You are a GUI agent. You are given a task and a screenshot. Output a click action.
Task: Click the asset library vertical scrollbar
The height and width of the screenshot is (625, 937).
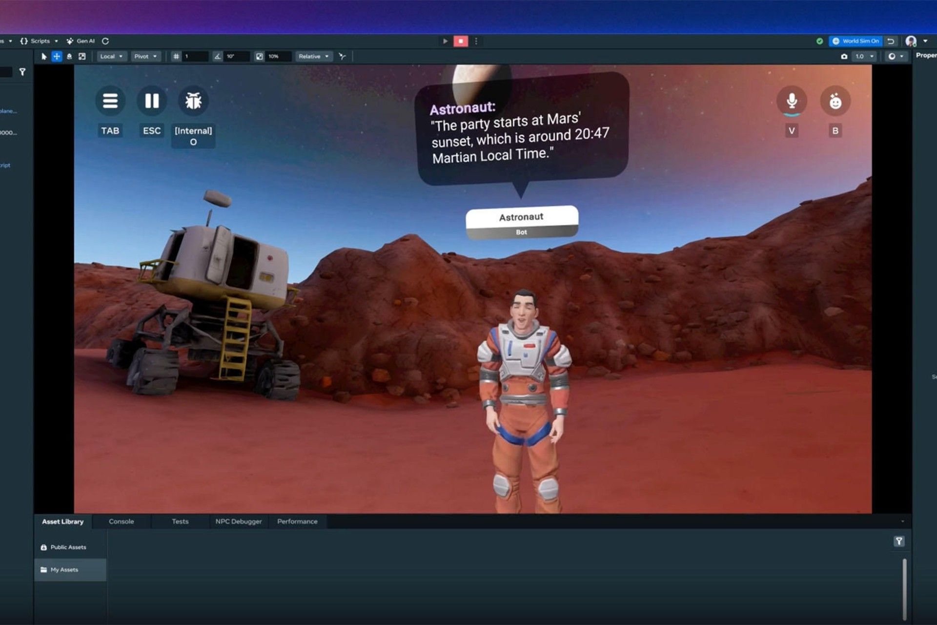(x=904, y=588)
